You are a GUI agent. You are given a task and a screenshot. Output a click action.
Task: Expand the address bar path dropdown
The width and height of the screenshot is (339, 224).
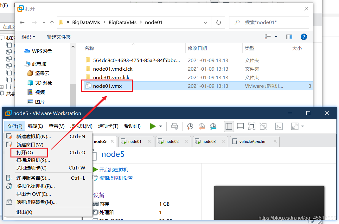click(x=205, y=22)
